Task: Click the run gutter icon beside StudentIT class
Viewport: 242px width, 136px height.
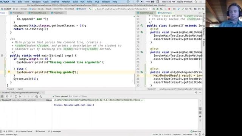Action: (x=142, y=26)
